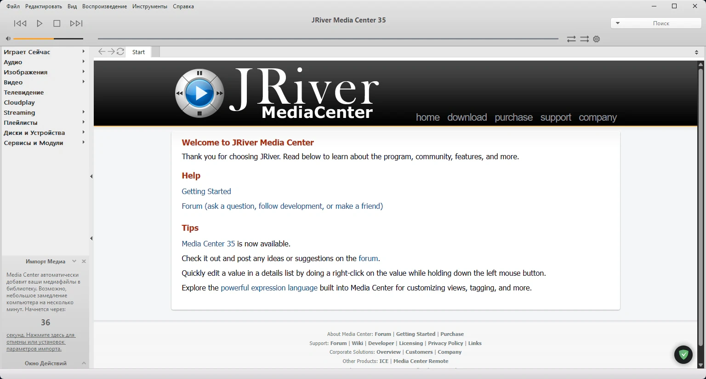This screenshot has width=706, height=379.
Task: Open the Воспроизведение menu
Action: [105, 6]
